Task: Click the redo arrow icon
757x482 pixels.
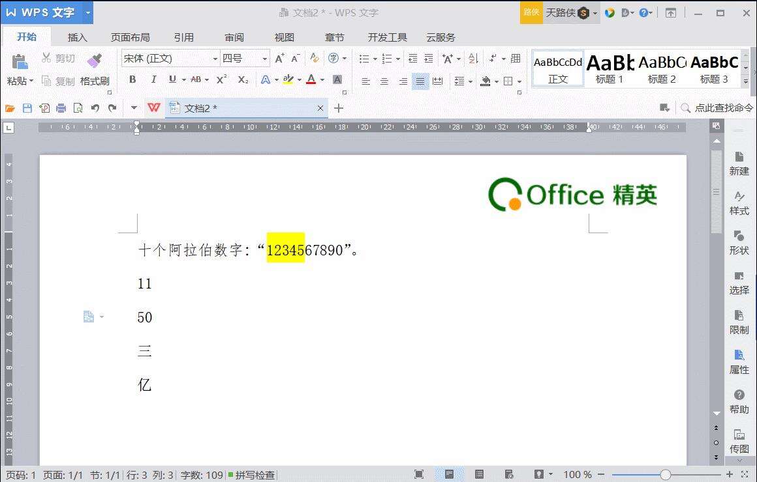Action: coord(112,108)
